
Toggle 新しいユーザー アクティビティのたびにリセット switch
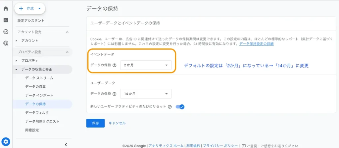click(x=180, y=107)
